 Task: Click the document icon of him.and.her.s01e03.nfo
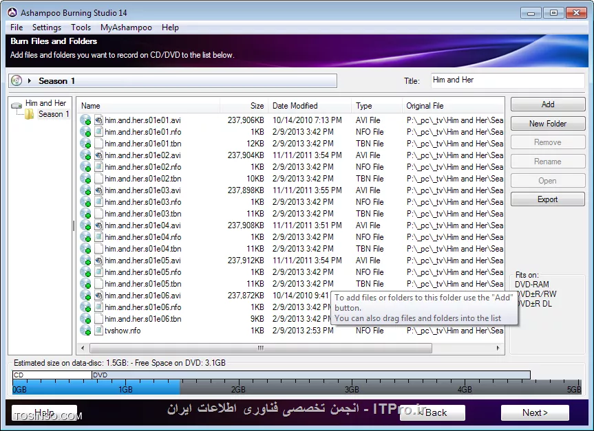pos(98,202)
